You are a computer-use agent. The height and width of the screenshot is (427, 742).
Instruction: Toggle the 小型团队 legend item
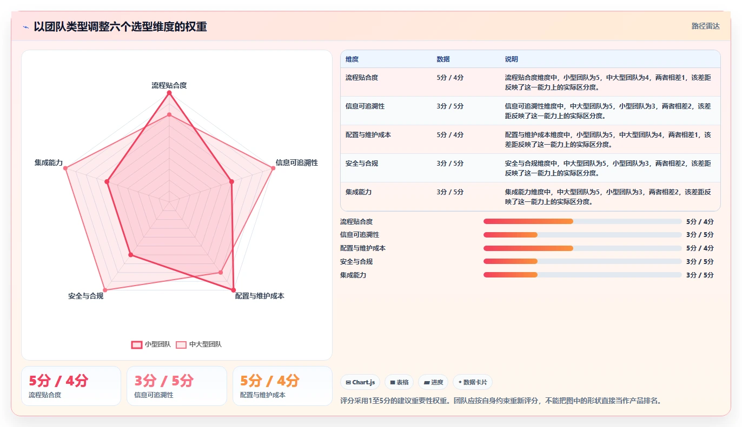151,344
